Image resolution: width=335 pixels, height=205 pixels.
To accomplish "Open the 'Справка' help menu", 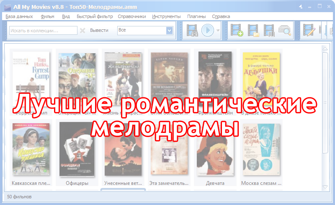I will [x=221, y=17].
